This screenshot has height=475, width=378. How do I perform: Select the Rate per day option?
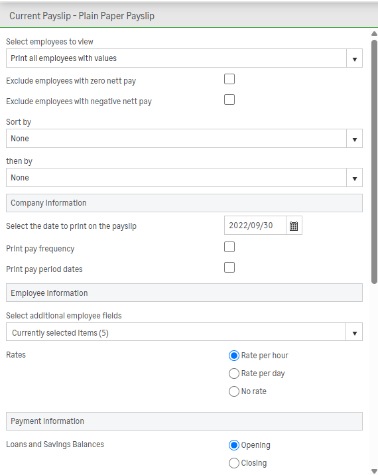tap(234, 373)
